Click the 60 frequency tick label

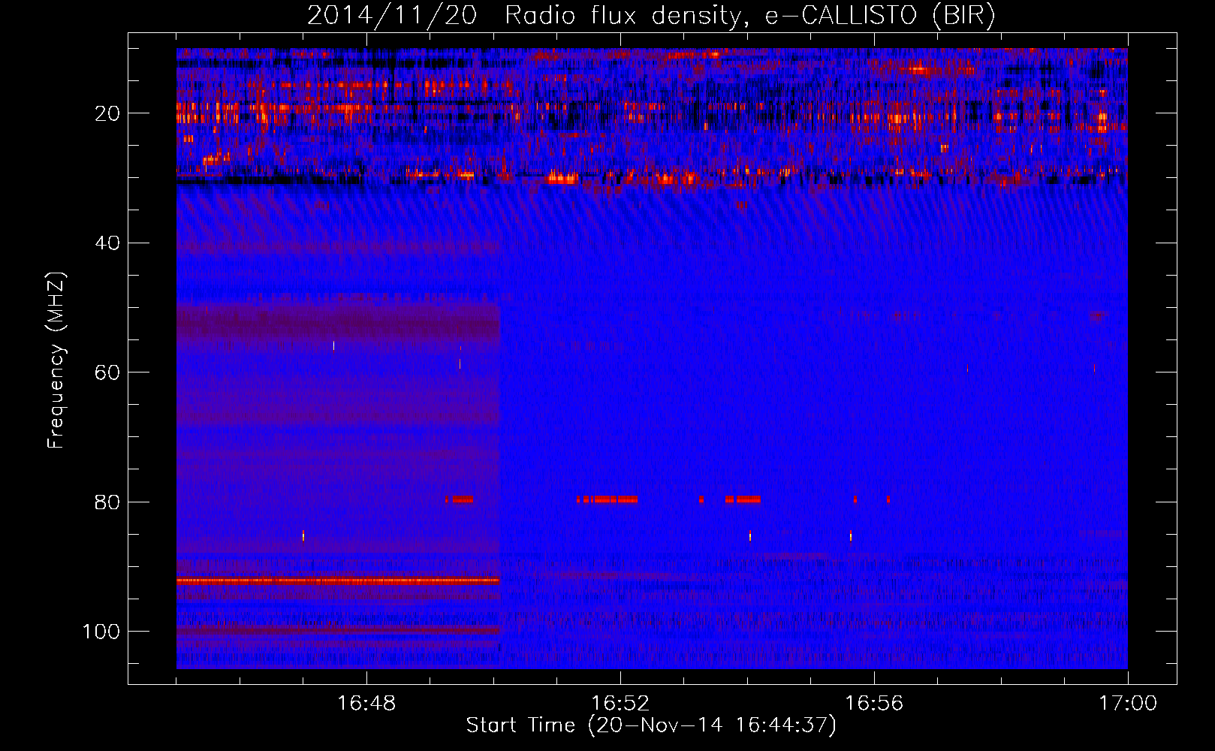coord(107,372)
